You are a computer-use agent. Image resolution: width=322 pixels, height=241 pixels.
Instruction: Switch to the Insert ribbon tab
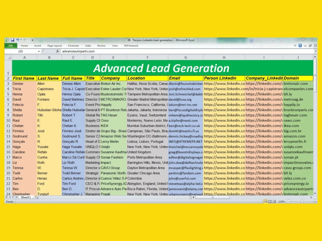tap(38, 46)
